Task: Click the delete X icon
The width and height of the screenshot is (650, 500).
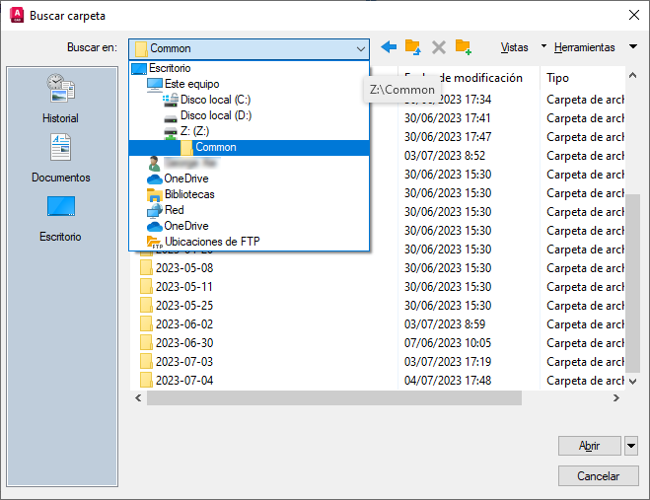Action: pyautogui.click(x=439, y=47)
